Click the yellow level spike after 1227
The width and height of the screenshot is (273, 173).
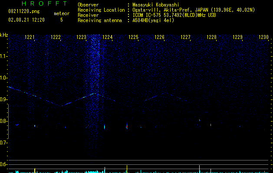click(199, 169)
